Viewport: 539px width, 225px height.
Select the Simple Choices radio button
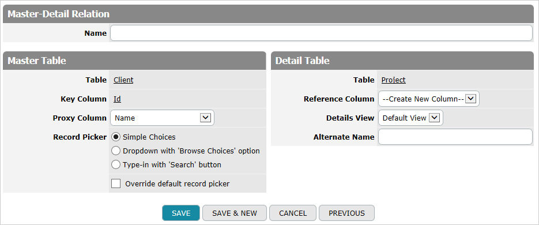(x=116, y=137)
